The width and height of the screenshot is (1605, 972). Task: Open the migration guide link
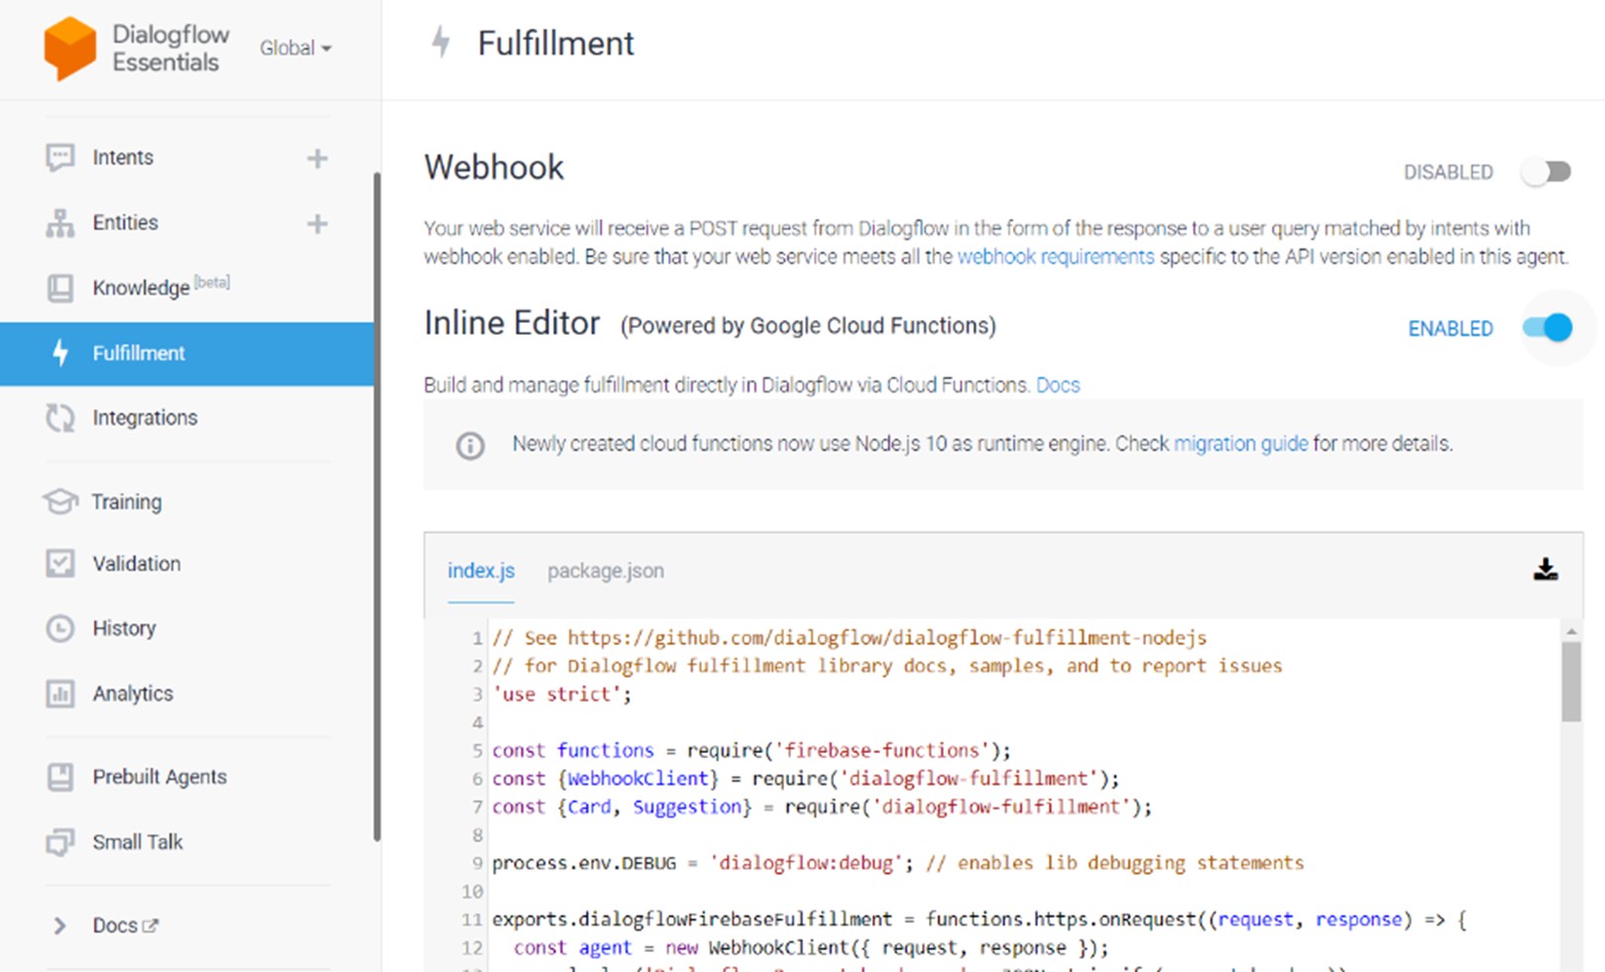coord(1240,444)
